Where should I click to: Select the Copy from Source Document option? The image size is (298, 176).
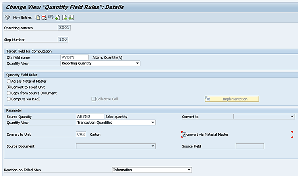pos(9,93)
